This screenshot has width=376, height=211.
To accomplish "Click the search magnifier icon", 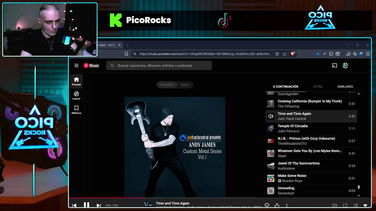I will tap(112, 66).
